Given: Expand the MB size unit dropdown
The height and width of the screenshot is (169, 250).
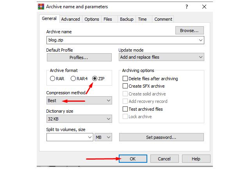Looking at the screenshot, I should click(x=103, y=137).
